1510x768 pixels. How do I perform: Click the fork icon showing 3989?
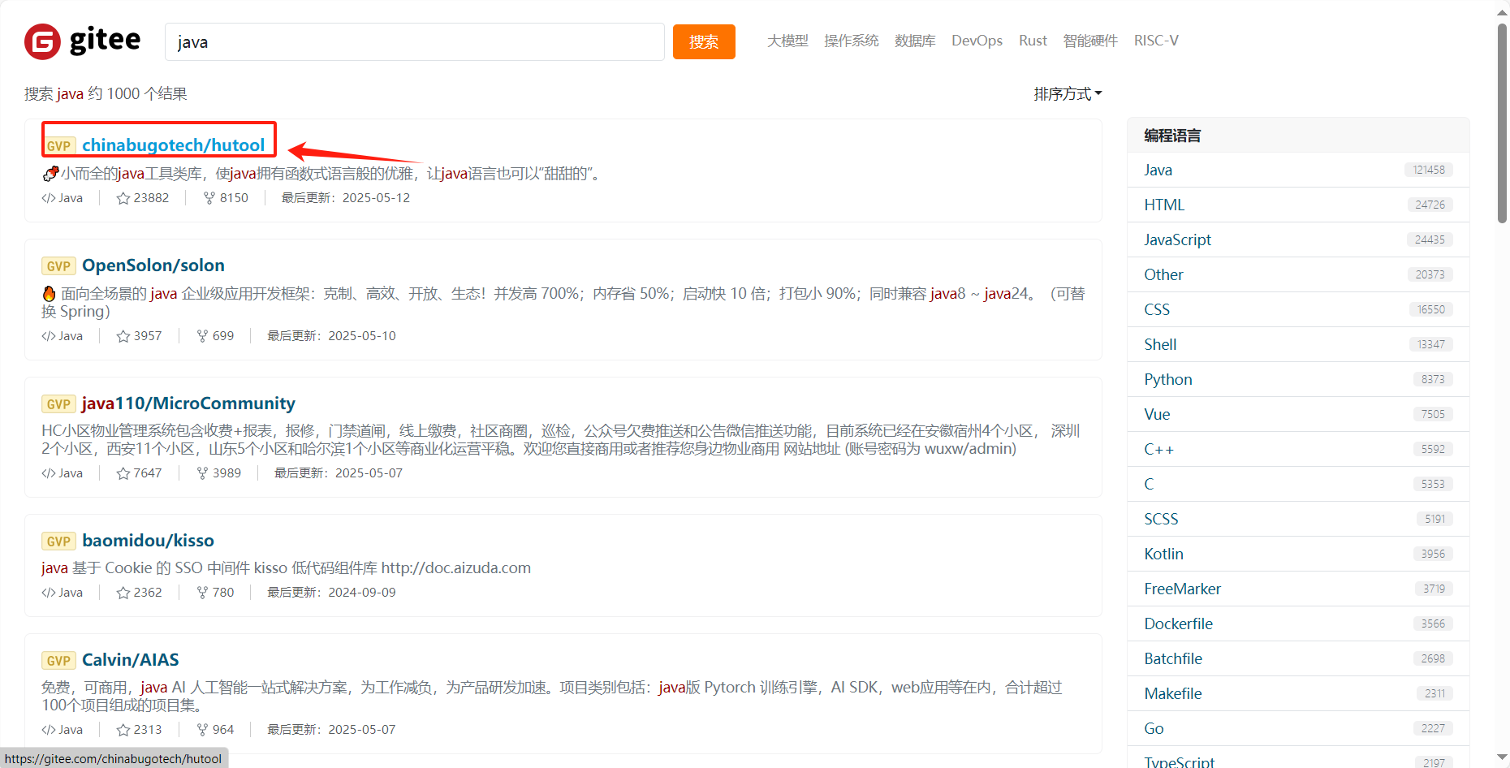coord(202,473)
